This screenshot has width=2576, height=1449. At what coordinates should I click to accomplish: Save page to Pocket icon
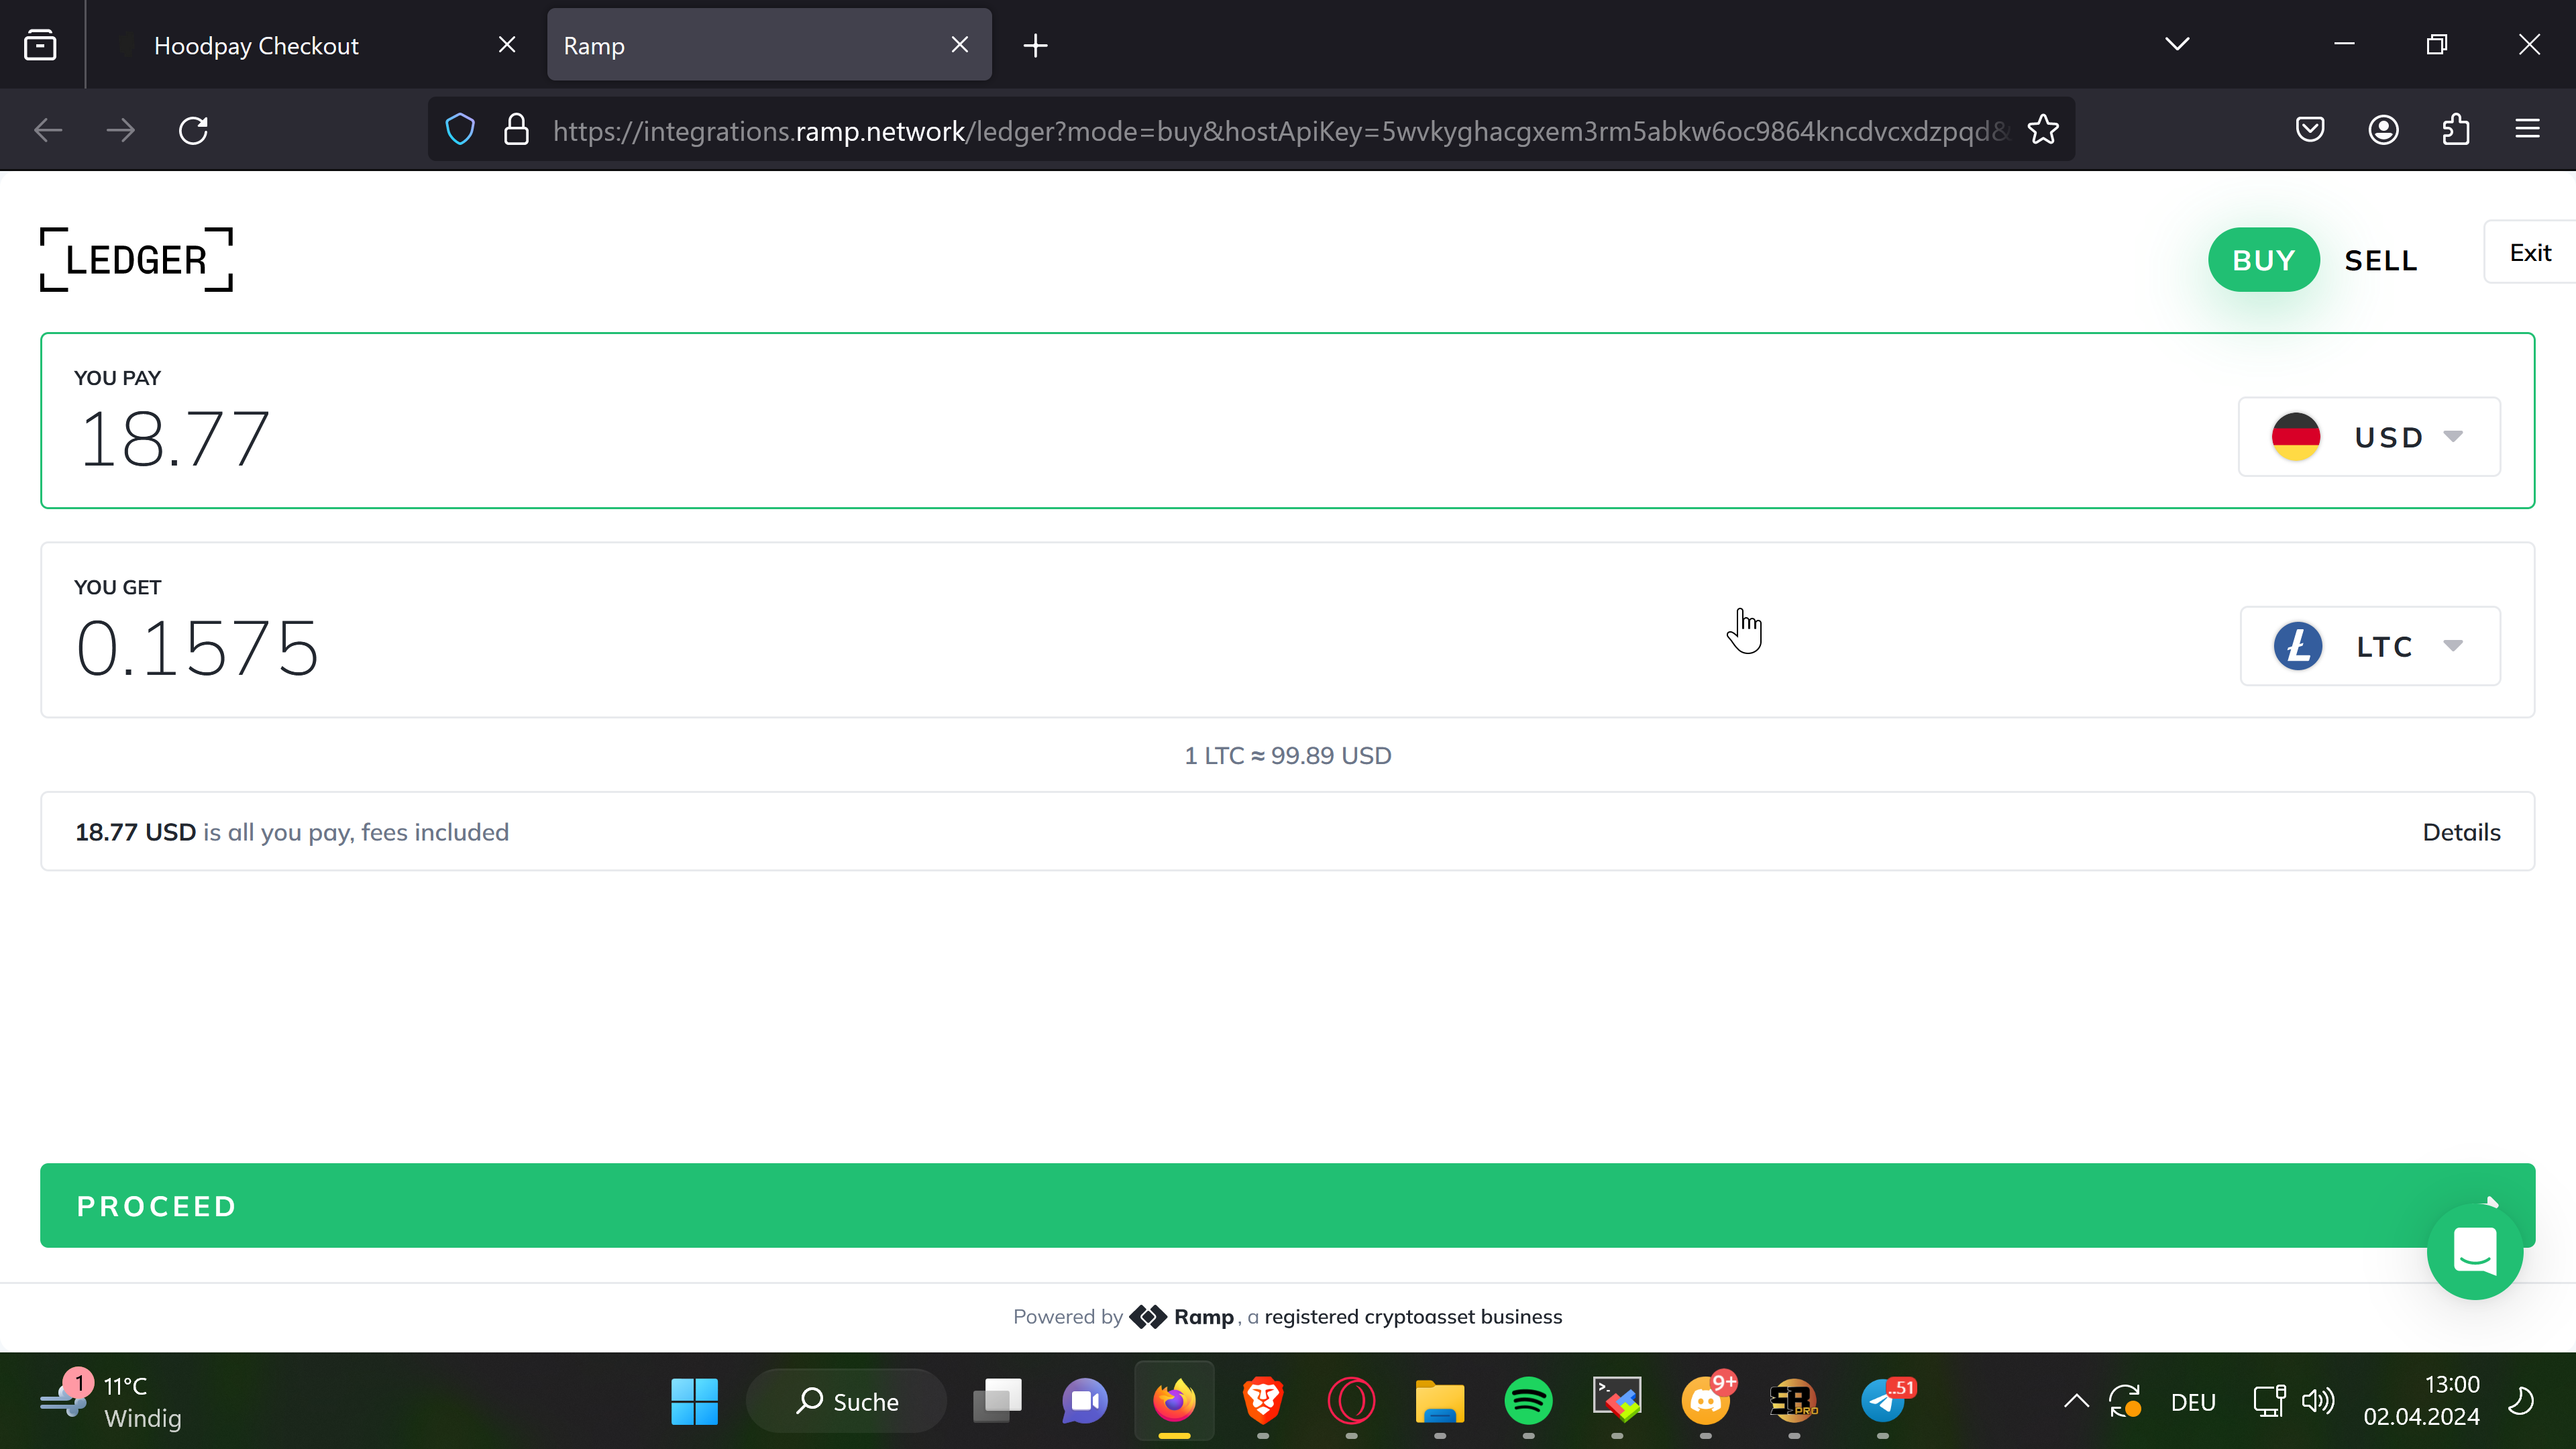tap(2309, 130)
